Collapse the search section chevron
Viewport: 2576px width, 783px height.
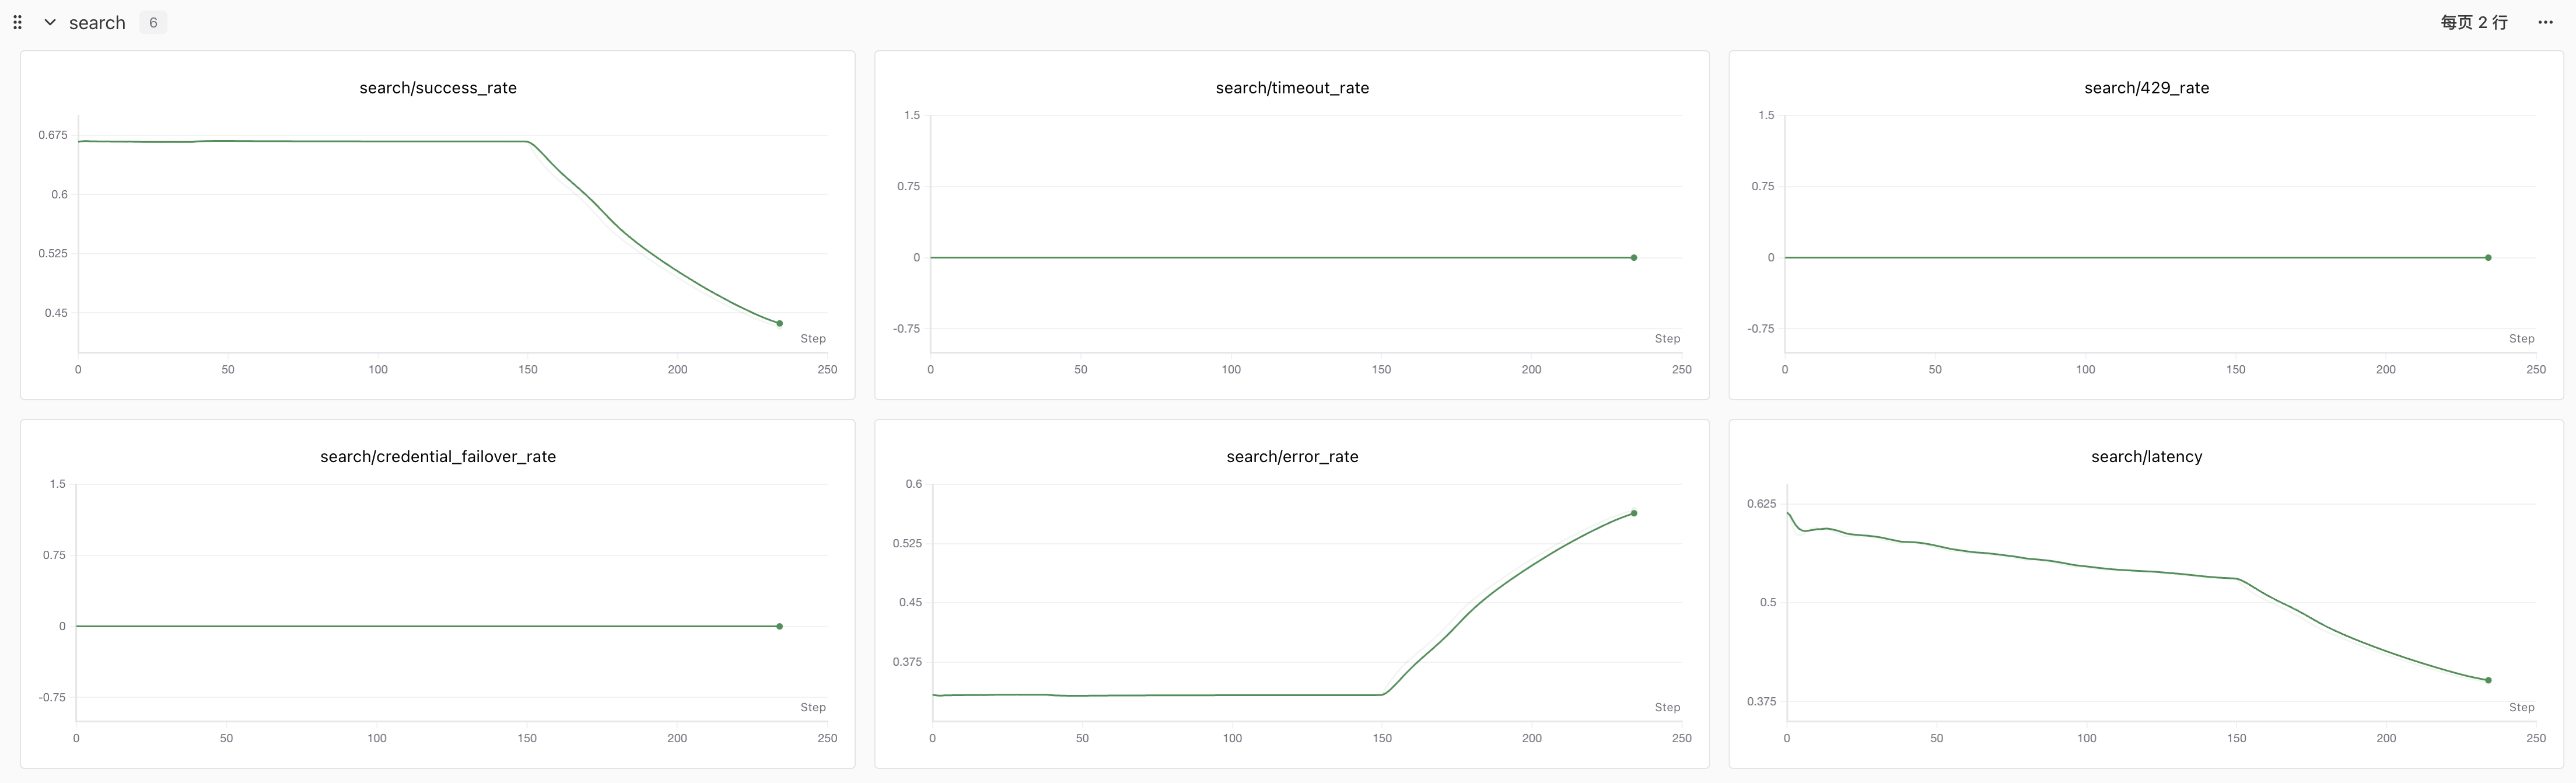pyautogui.click(x=49, y=22)
